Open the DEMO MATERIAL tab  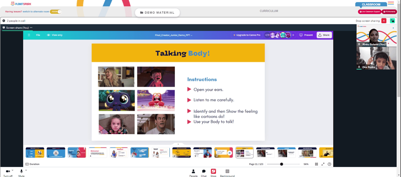click(x=157, y=12)
